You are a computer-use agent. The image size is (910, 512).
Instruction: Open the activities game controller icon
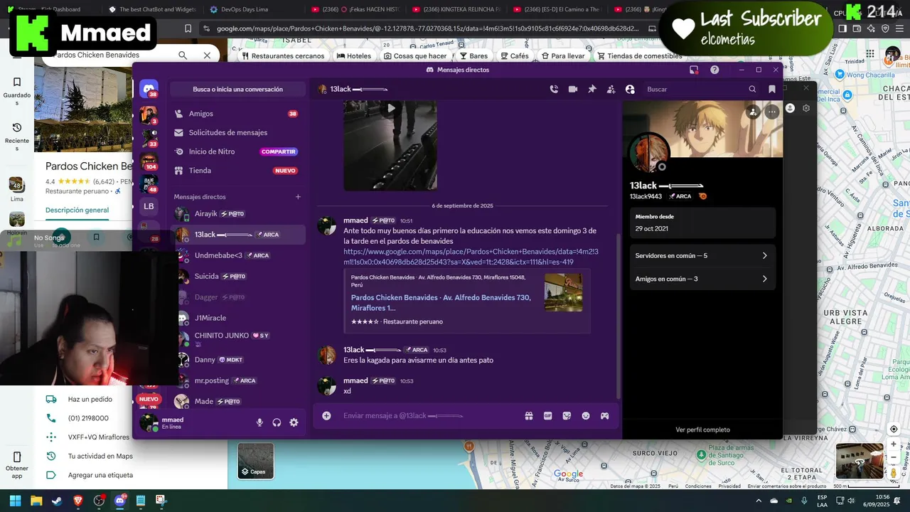tap(604, 416)
